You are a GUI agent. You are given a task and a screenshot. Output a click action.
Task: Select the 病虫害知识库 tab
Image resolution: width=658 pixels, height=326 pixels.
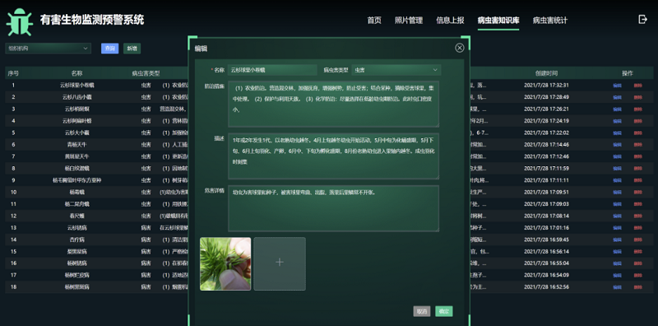pos(498,20)
